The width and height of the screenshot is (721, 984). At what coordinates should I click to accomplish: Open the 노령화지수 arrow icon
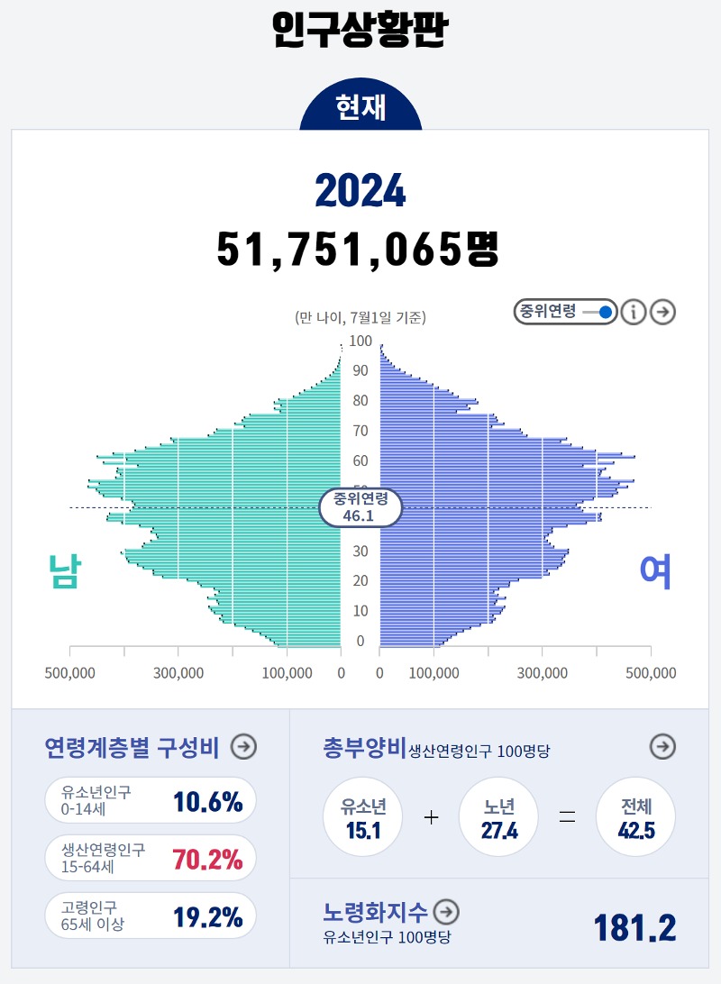446,912
